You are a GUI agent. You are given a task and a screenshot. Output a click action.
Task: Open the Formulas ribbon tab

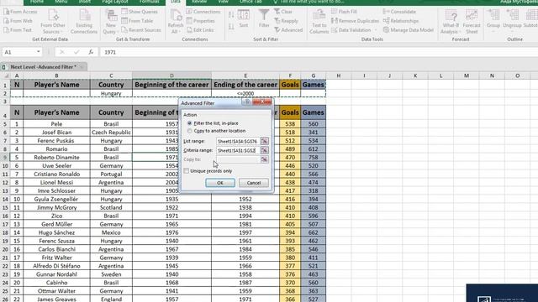(x=149, y=2)
